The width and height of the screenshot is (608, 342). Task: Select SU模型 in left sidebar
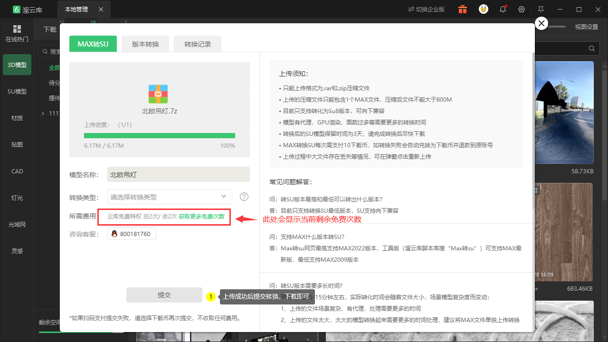17,91
